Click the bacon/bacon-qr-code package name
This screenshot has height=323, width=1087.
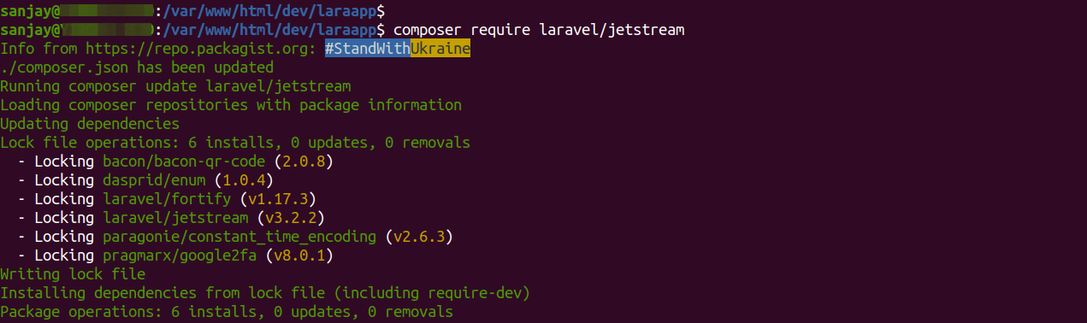coord(184,161)
